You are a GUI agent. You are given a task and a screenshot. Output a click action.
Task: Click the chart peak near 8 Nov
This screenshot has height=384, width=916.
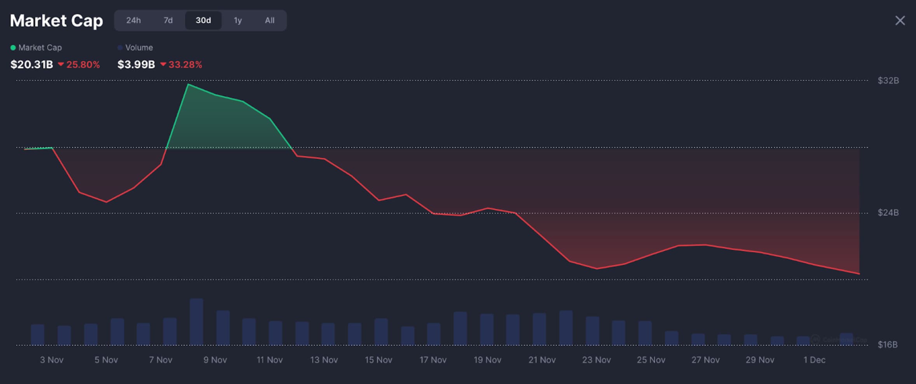188,84
